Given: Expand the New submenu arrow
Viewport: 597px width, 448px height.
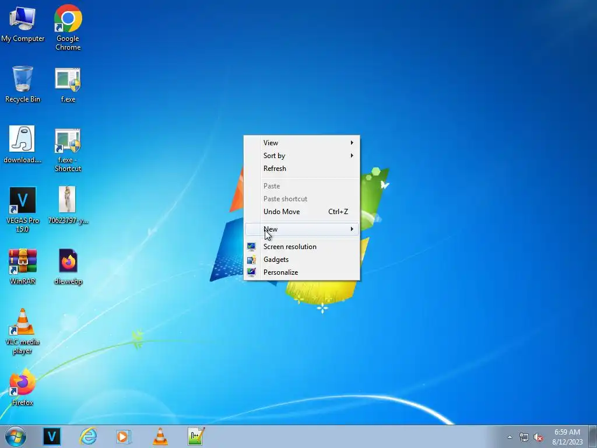Looking at the screenshot, I should coord(352,229).
